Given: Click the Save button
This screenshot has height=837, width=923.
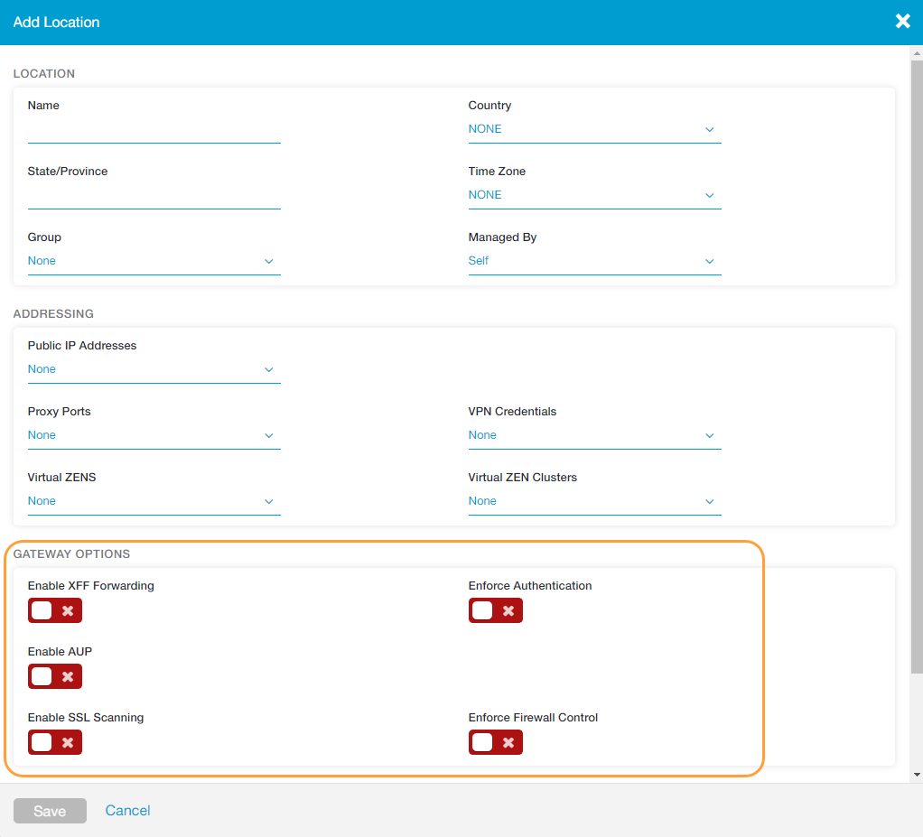Looking at the screenshot, I should [50, 811].
